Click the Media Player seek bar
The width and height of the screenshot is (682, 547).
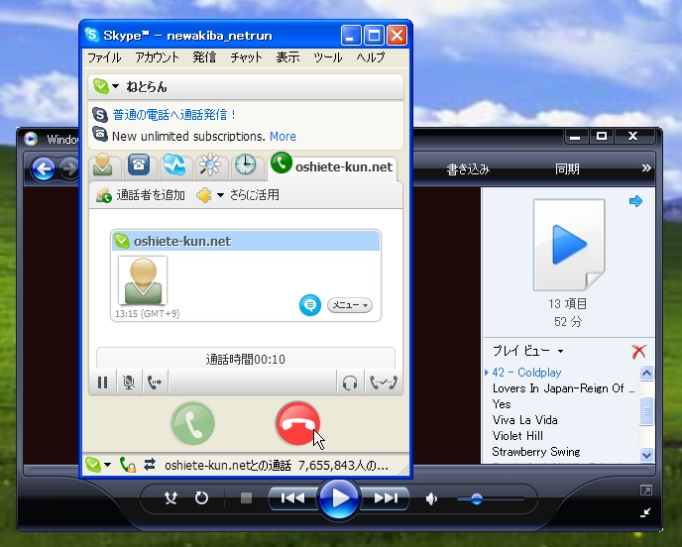[x=534, y=471]
